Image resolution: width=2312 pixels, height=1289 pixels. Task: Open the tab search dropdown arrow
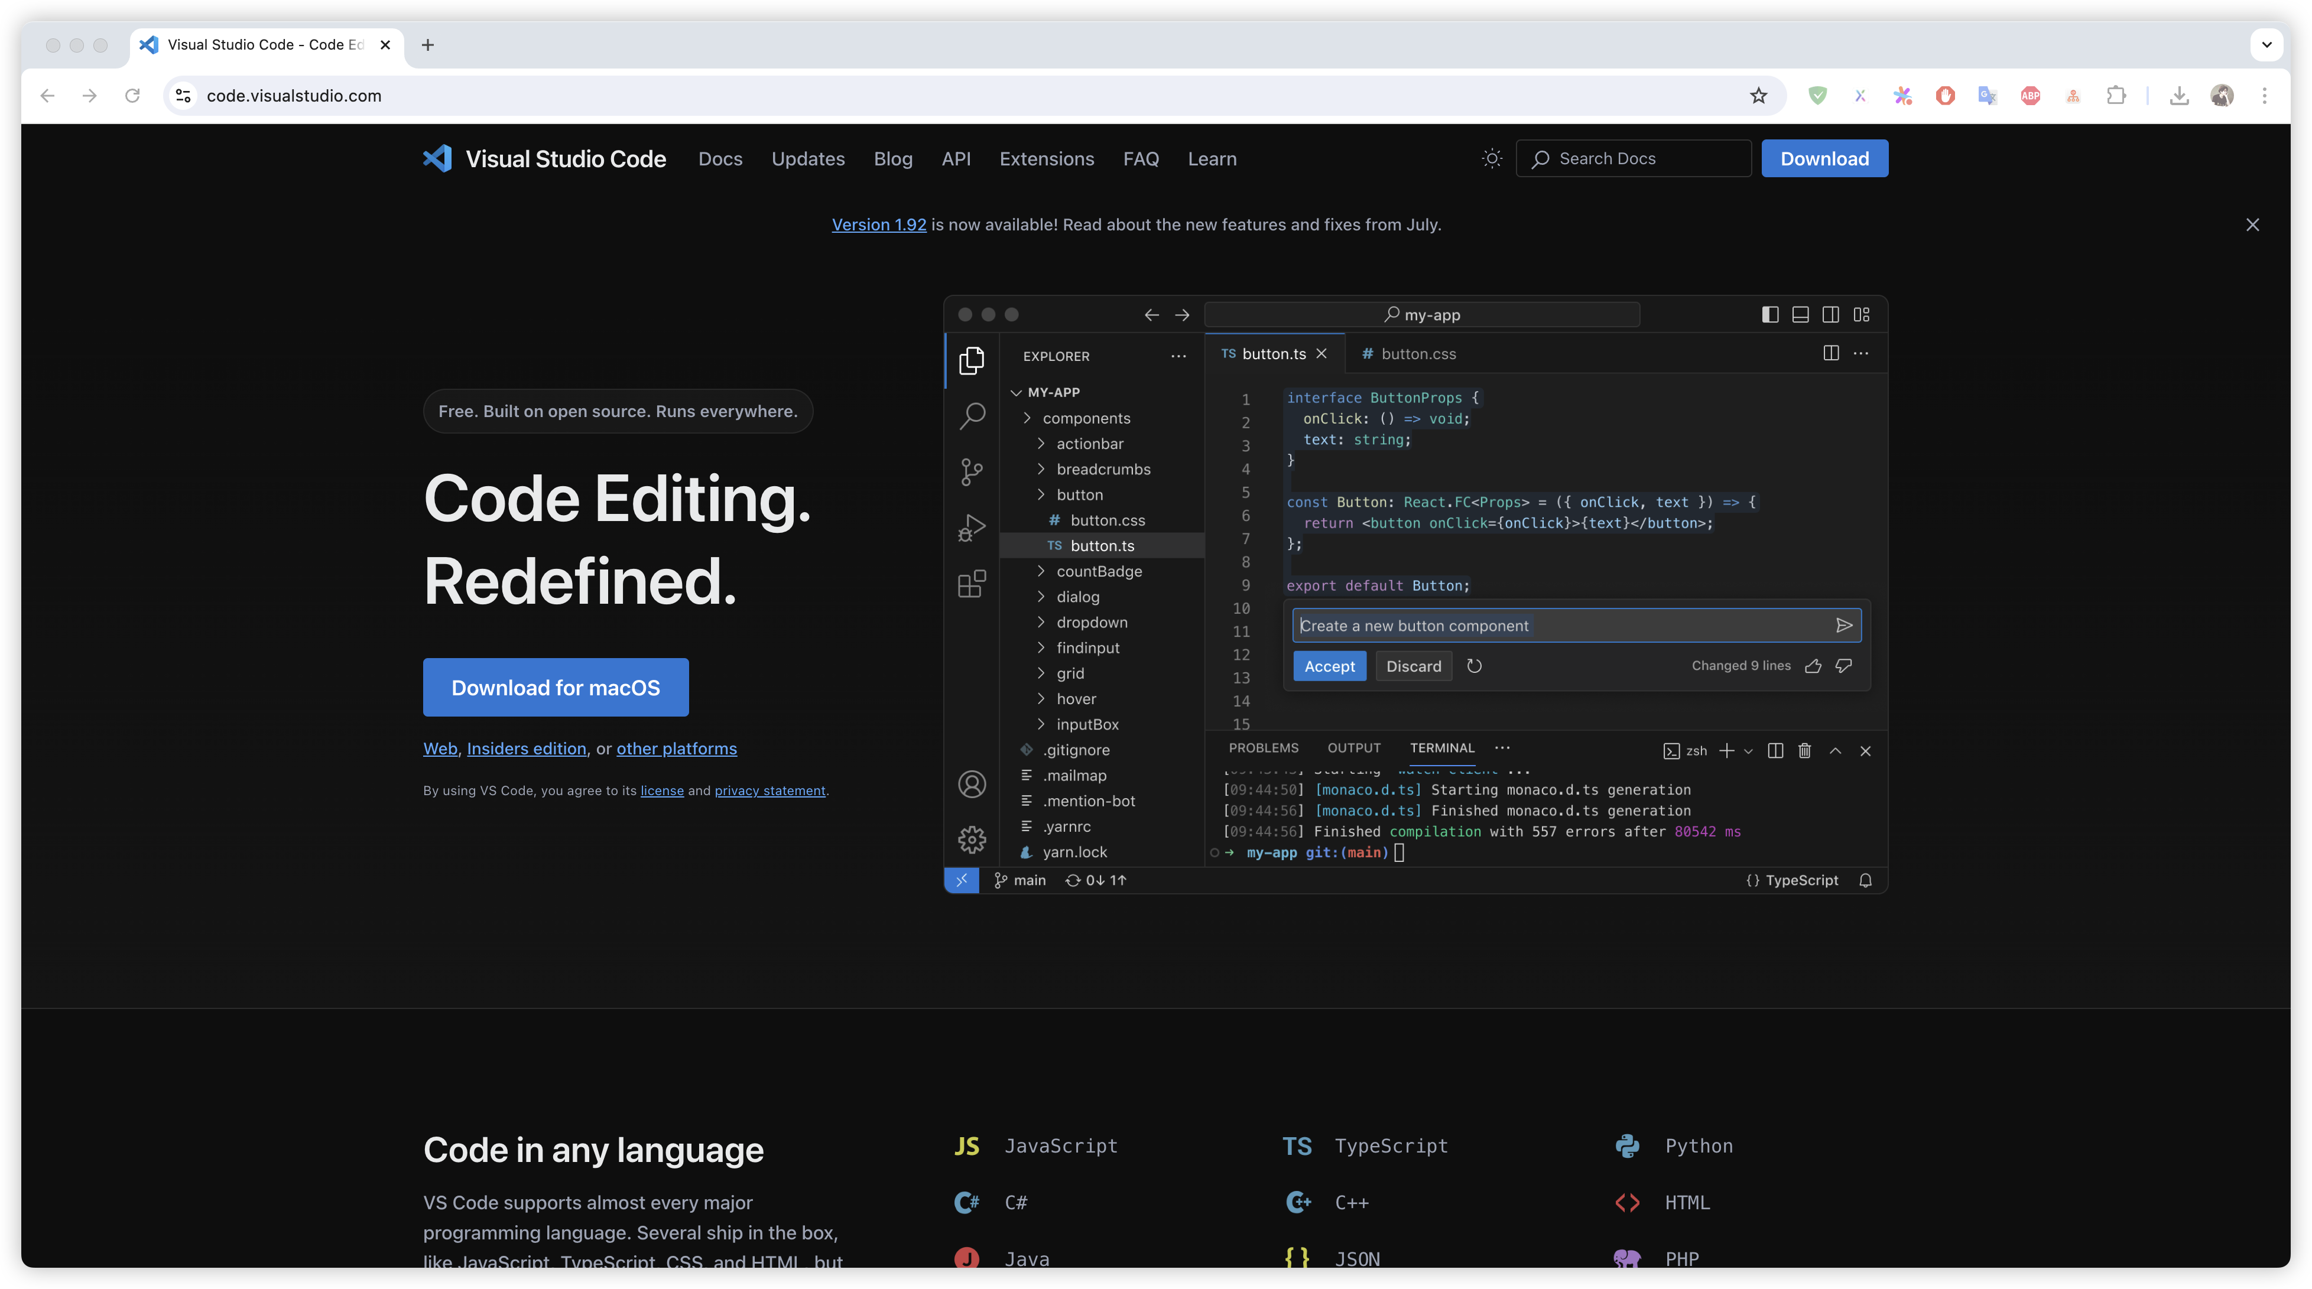coord(2266,44)
